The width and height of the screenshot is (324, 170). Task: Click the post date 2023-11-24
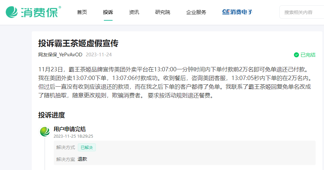99,55
